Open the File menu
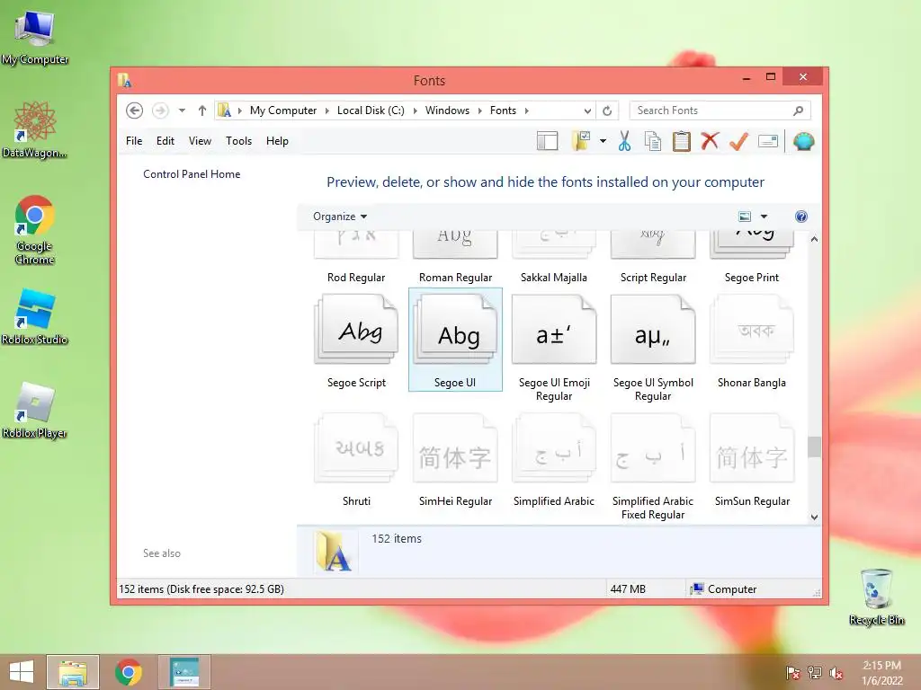 (x=134, y=141)
